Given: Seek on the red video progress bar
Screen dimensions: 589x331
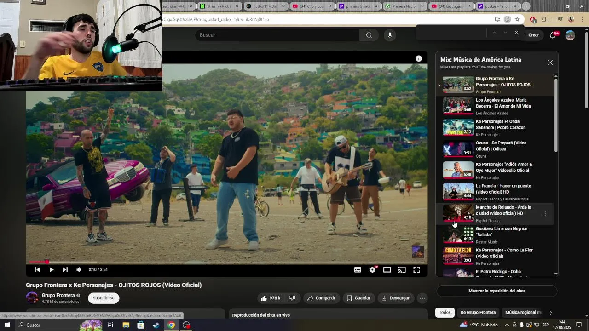Looking at the screenshot, I should (x=226, y=262).
